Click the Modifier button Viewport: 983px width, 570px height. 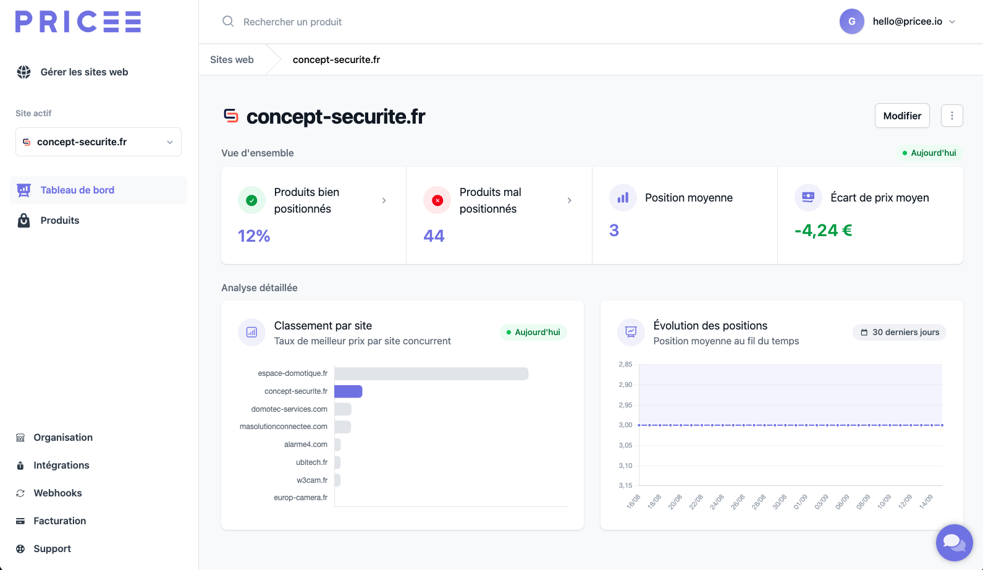pyautogui.click(x=902, y=116)
